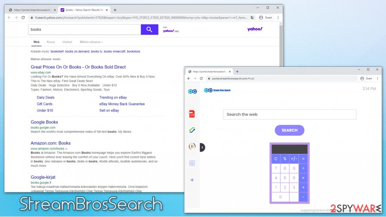The width and height of the screenshot is (386, 217).
Task: Switch to the Uutiset tab
Action: pos(67,42)
